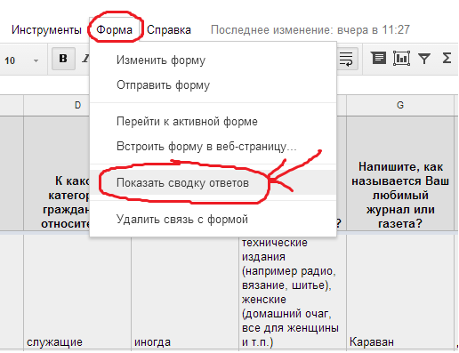This screenshot has width=459, height=353.
Task: Open the sigma functions icon
Action: click(x=447, y=58)
